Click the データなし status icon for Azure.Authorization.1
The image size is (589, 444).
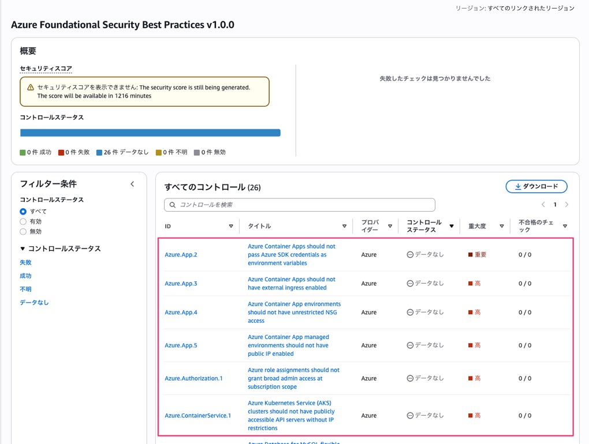click(x=410, y=378)
